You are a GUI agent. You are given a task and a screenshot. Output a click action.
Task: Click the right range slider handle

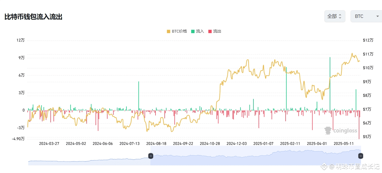coord(361,156)
